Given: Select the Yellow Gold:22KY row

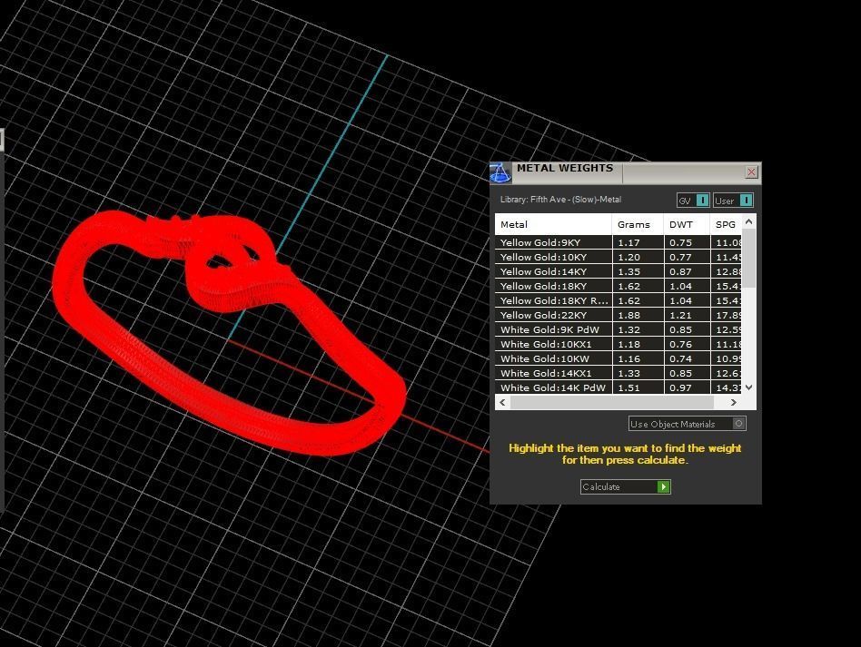Looking at the screenshot, I should 619,315.
